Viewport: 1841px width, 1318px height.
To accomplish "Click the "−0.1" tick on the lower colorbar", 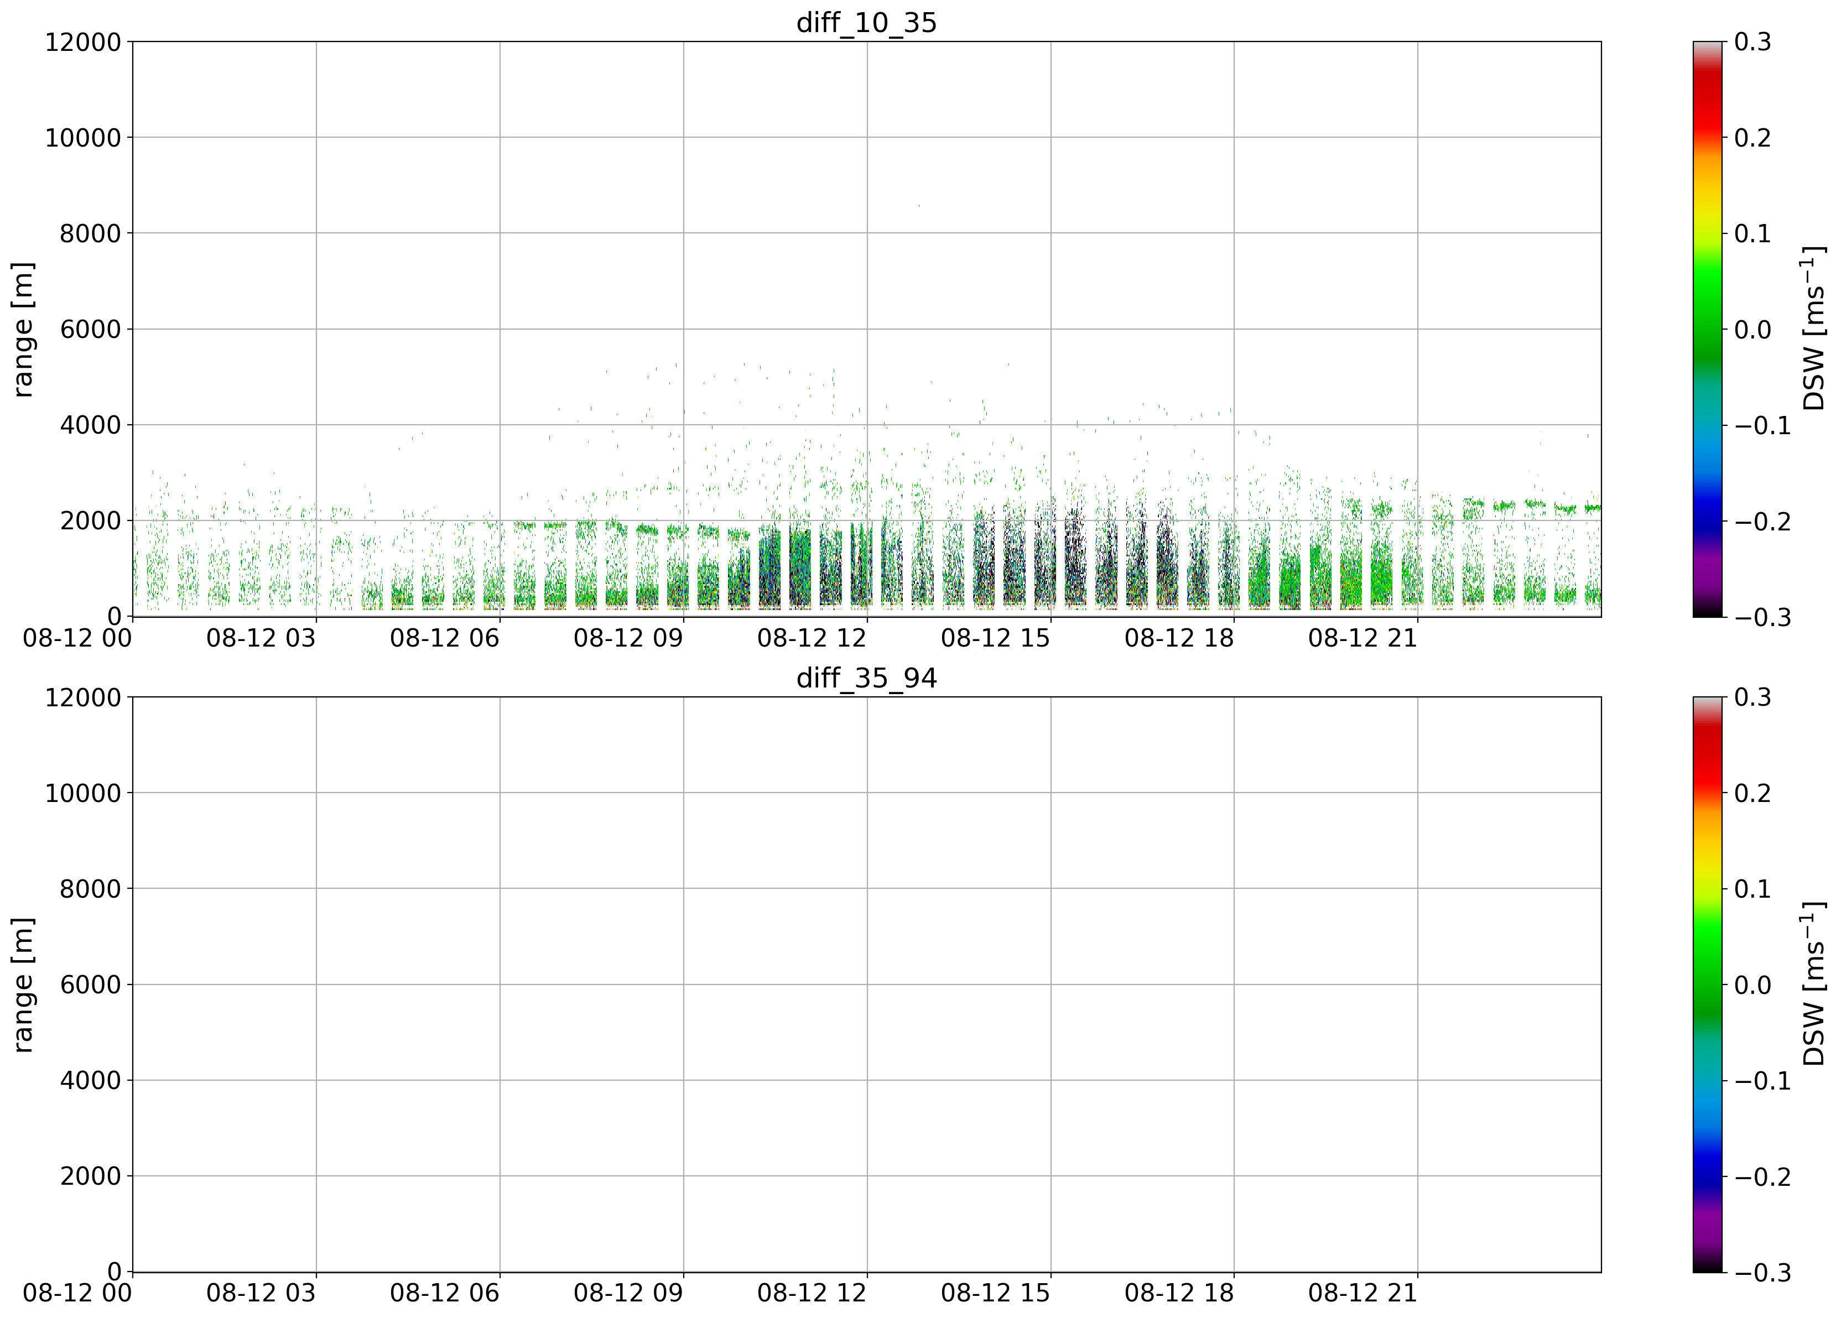I will click(x=1763, y=1081).
